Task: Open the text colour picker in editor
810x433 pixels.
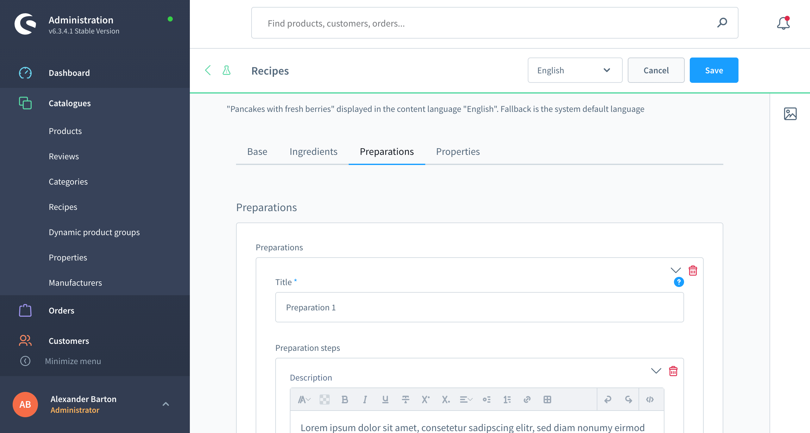Action: pyautogui.click(x=324, y=399)
